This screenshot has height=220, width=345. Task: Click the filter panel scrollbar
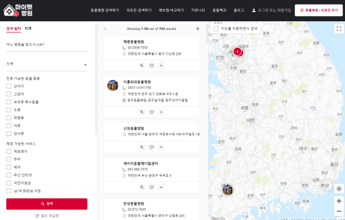tap(96, 79)
